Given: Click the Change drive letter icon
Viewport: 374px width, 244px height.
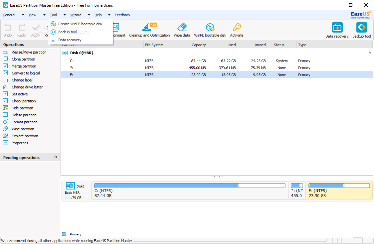Looking at the screenshot, I should 5,87.
